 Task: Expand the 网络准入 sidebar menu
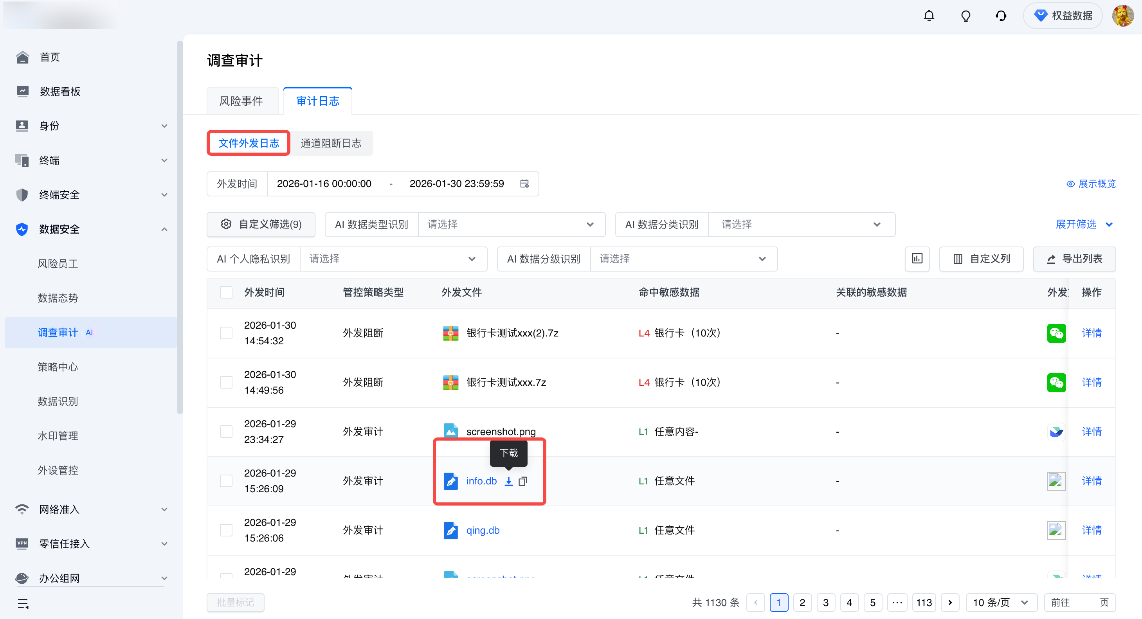91,509
